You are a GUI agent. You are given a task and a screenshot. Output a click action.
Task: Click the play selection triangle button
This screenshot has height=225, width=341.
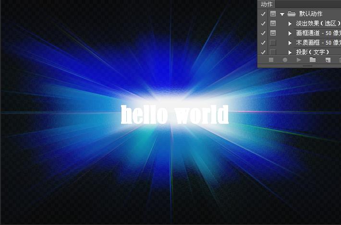299,59
